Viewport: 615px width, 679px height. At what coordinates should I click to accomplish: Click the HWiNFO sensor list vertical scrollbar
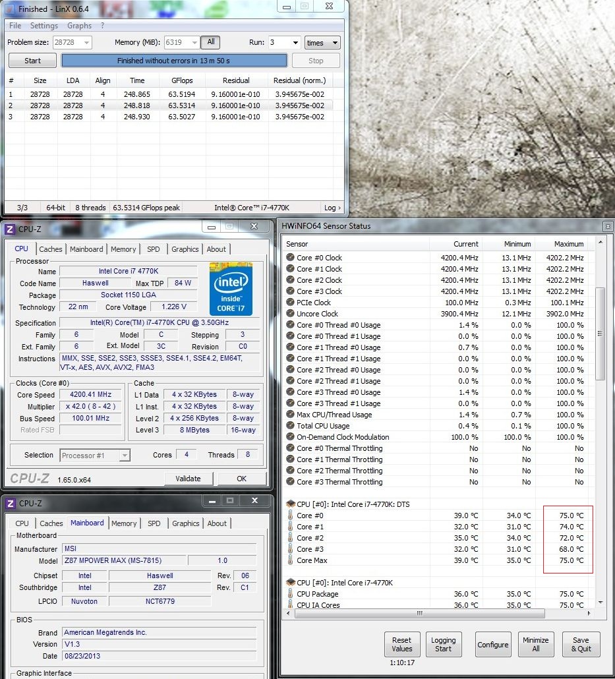click(600, 333)
